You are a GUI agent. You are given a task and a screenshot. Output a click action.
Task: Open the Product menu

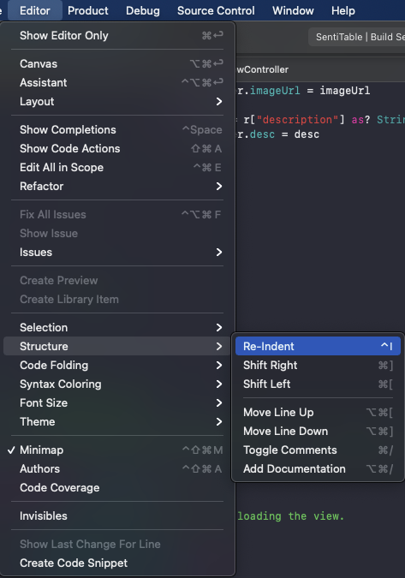click(87, 10)
